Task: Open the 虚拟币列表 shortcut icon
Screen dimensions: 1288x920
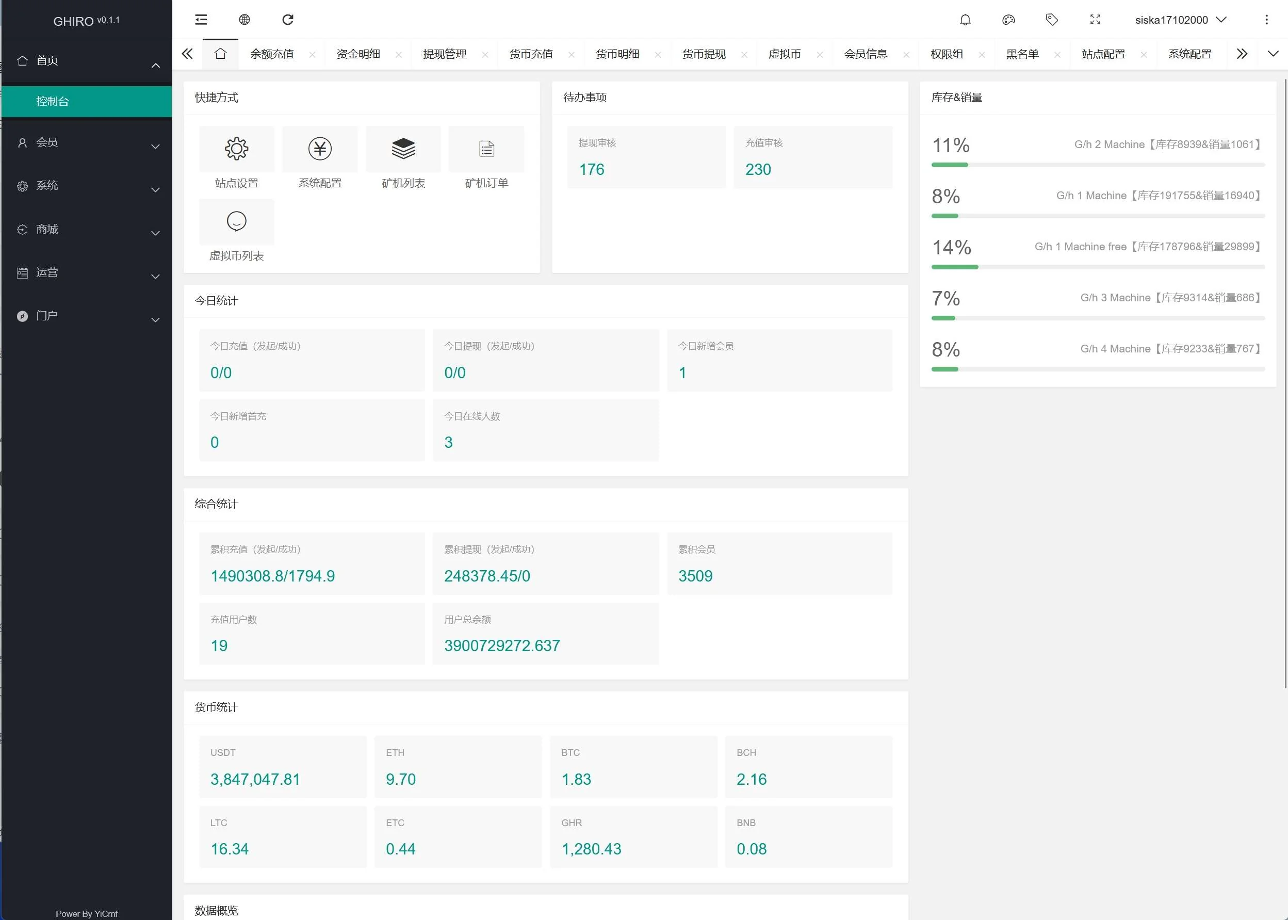Action: click(237, 221)
